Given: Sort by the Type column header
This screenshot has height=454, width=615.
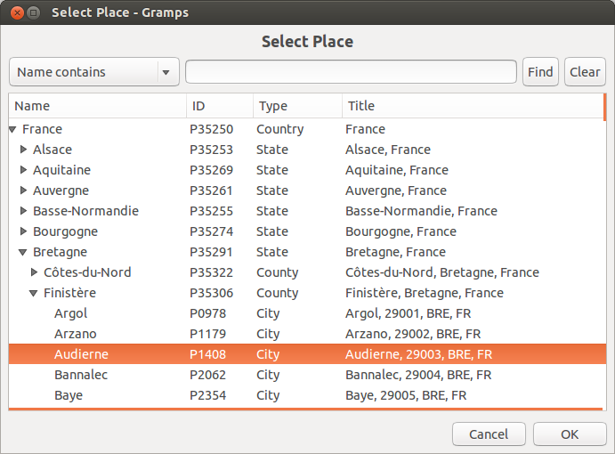Looking at the screenshot, I should [x=297, y=106].
